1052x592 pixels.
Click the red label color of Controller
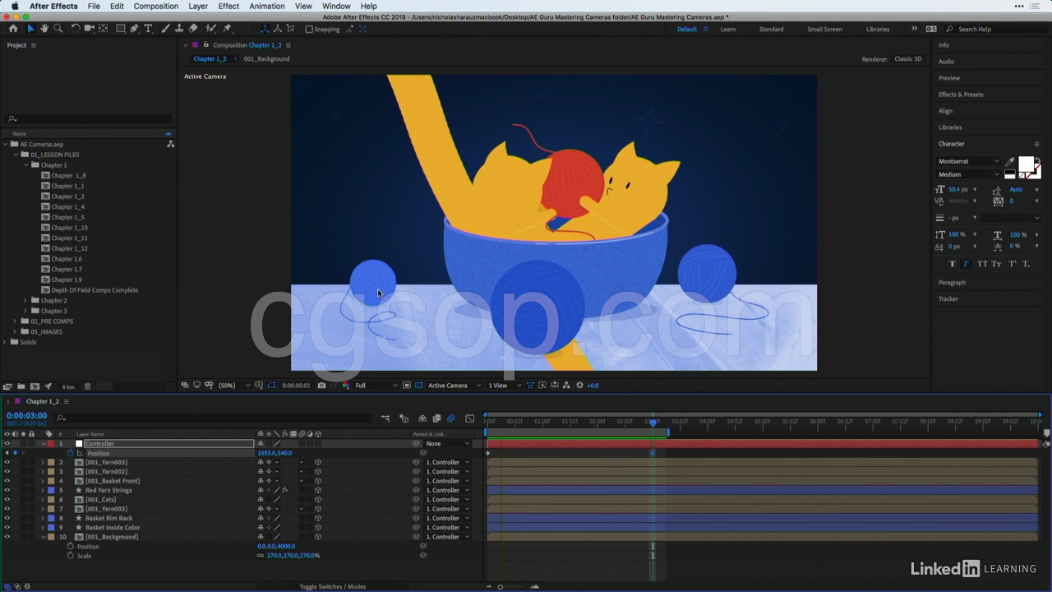click(x=50, y=444)
